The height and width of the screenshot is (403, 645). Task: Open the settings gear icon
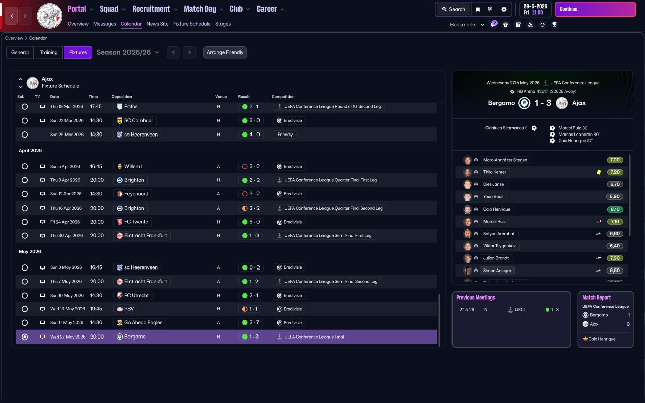(x=504, y=9)
